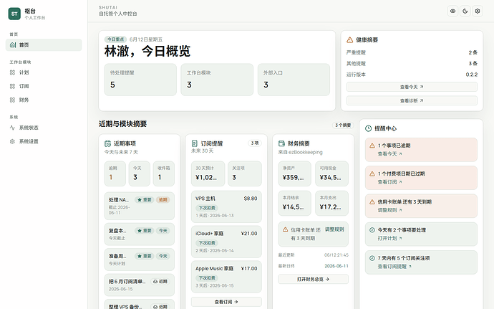
Task: Open the 准备周... task card
Action: click(x=140, y=260)
